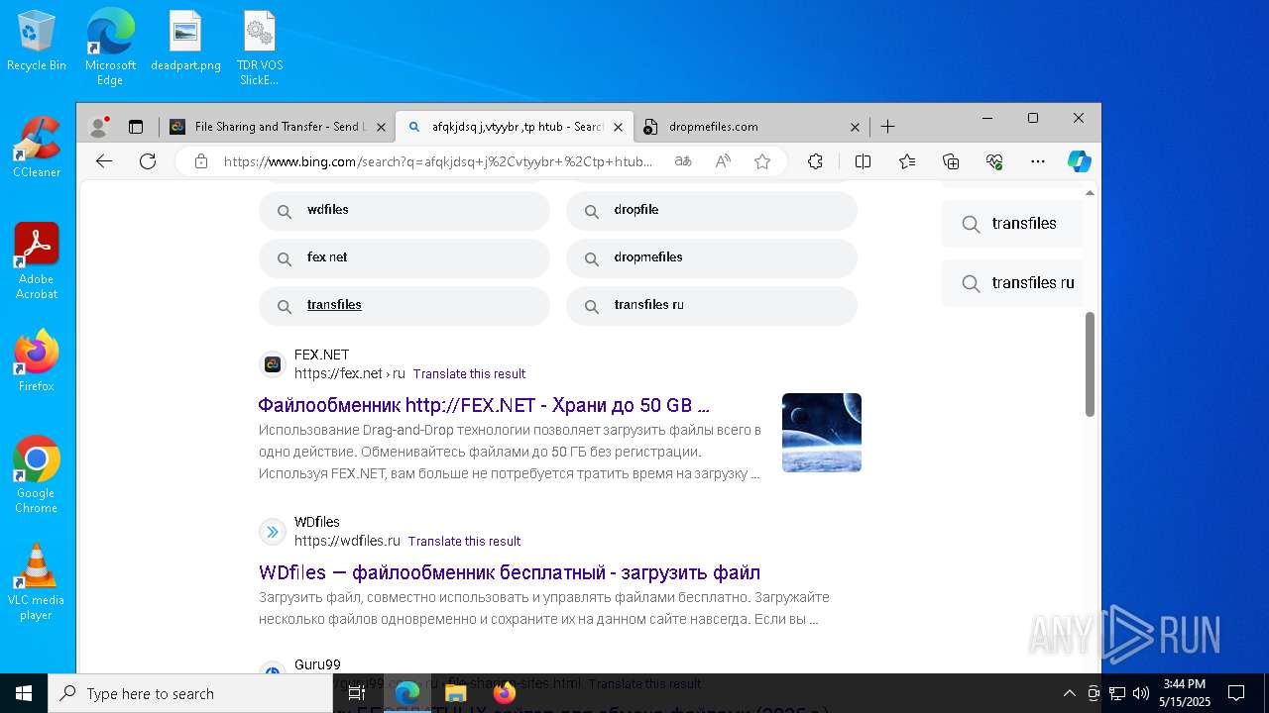Open VLC media player shortcut
The width and height of the screenshot is (1269, 713).
click(x=37, y=582)
